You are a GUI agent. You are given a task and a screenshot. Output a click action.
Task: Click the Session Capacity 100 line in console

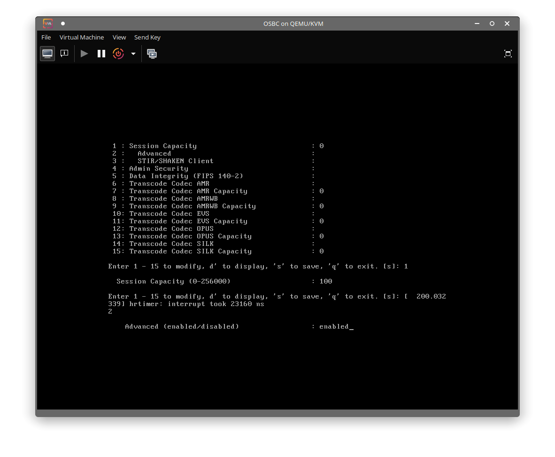(x=224, y=282)
